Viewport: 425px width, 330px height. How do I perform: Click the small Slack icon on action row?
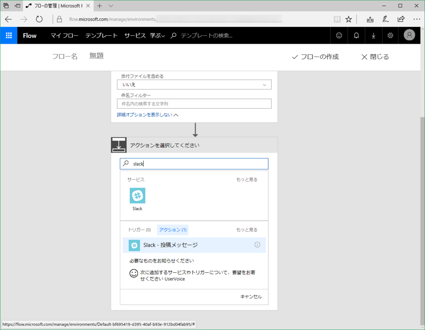click(x=134, y=245)
